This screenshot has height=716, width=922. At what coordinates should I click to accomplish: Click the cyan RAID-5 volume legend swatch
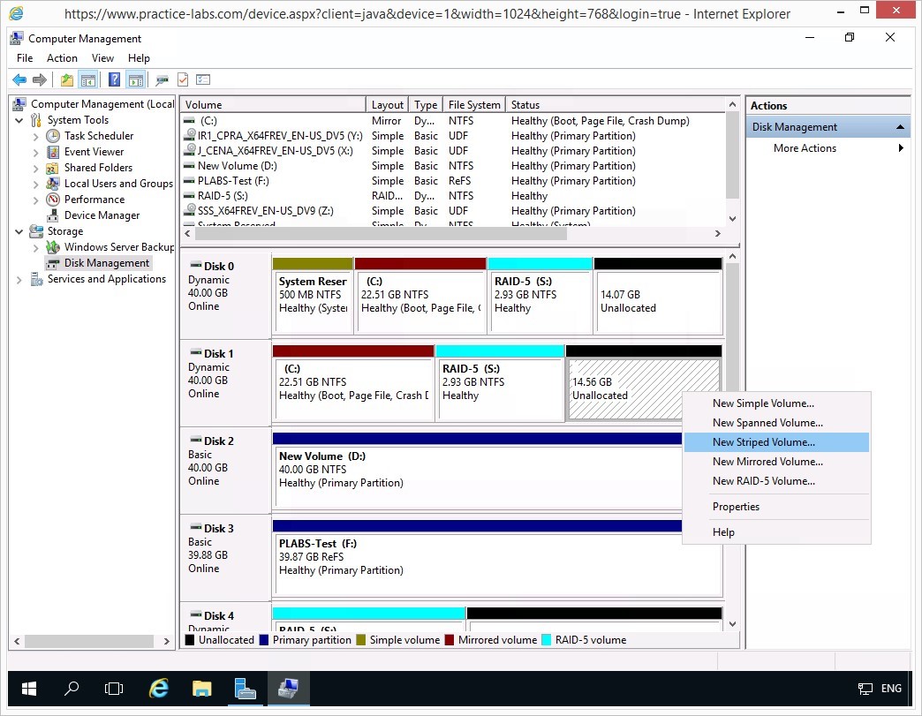click(546, 640)
